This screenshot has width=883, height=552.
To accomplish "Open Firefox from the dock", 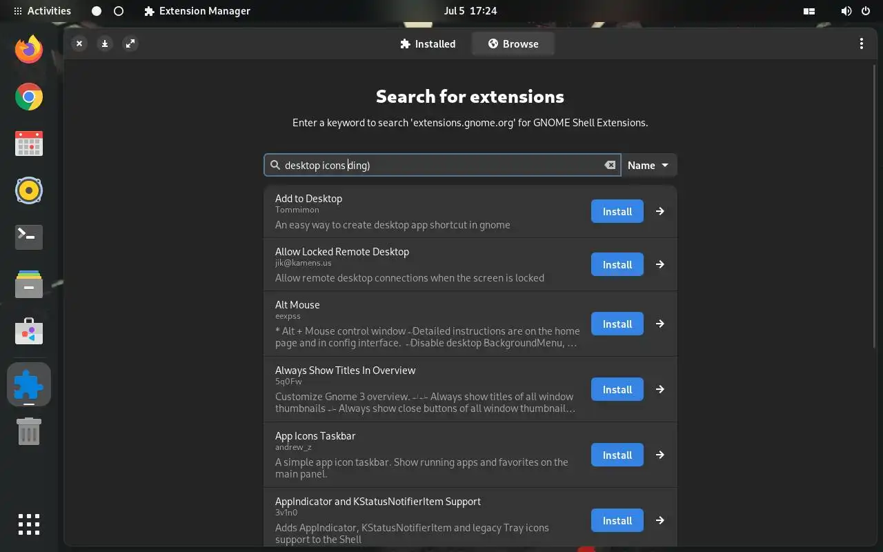I will (29, 49).
